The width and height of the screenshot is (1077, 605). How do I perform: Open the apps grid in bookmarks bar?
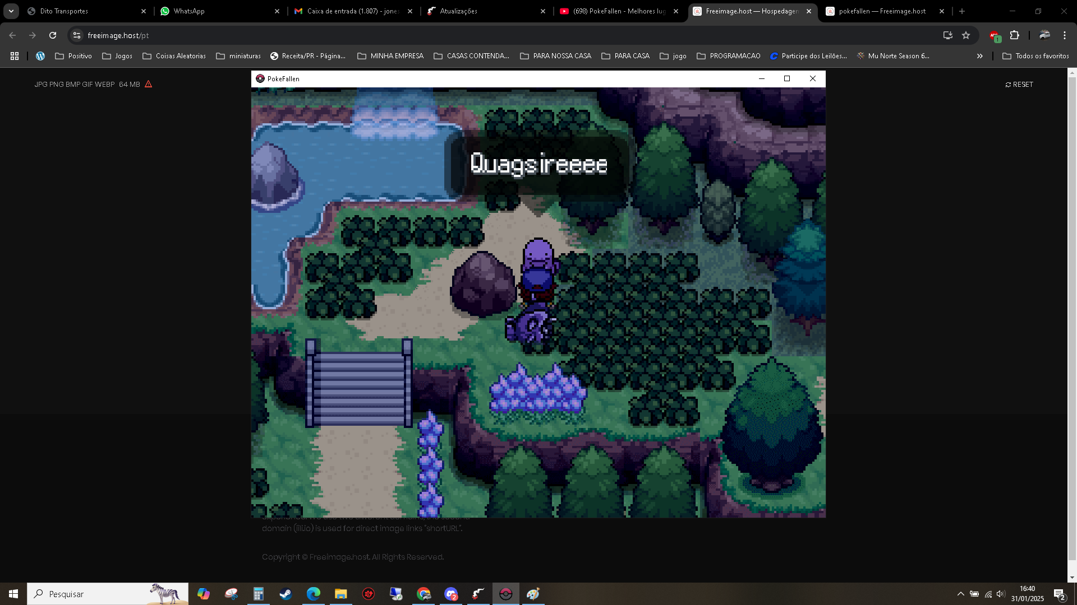[15, 56]
